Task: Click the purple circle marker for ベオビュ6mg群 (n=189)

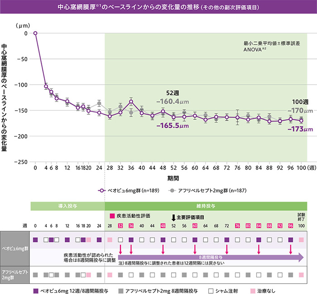Action: 103,191
